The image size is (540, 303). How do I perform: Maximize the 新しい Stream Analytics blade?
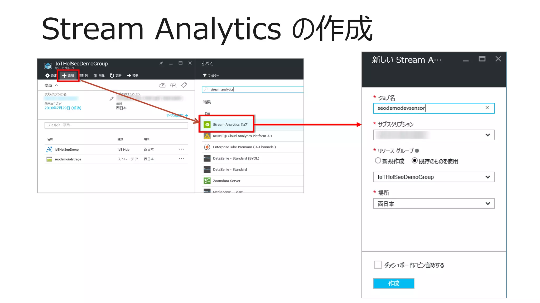click(482, 59)
